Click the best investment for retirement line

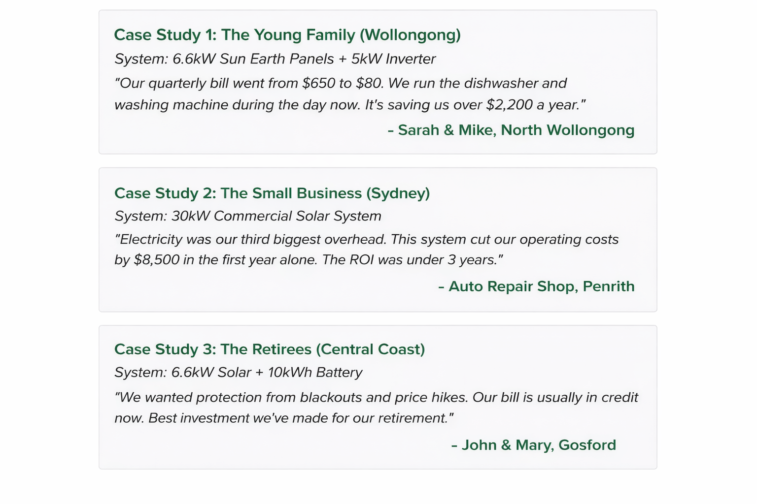click(x=284, y=418)
